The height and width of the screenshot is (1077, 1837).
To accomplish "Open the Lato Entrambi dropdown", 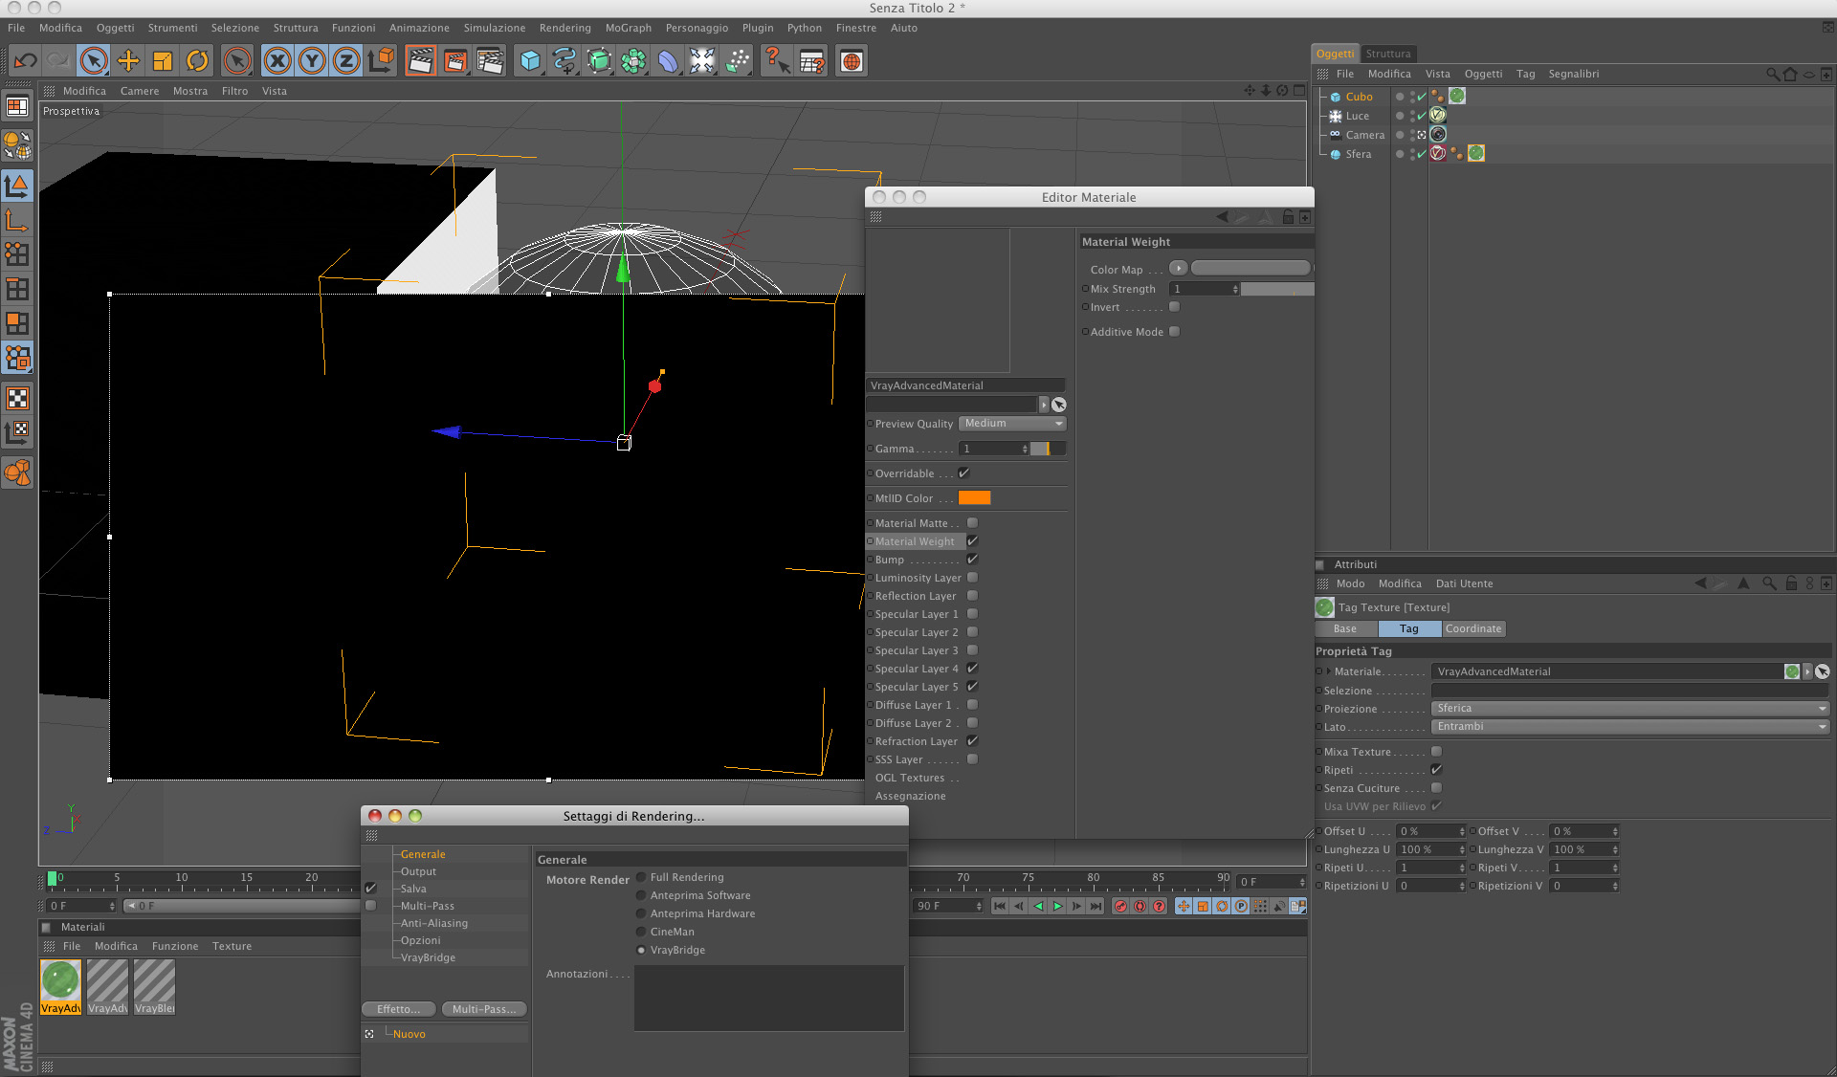I will [1630, 727].
